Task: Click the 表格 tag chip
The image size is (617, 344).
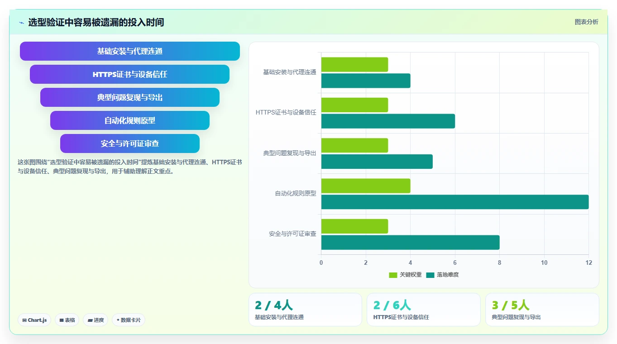Action: [x=67, y=320]
